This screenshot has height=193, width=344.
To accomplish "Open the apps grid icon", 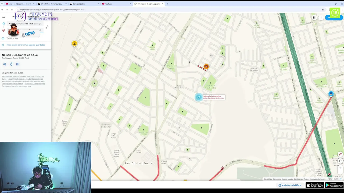I will click(x=314, y=17).
